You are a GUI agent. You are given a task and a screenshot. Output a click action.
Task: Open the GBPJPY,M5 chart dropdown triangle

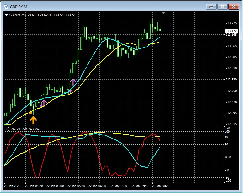[x=7, y=15]
